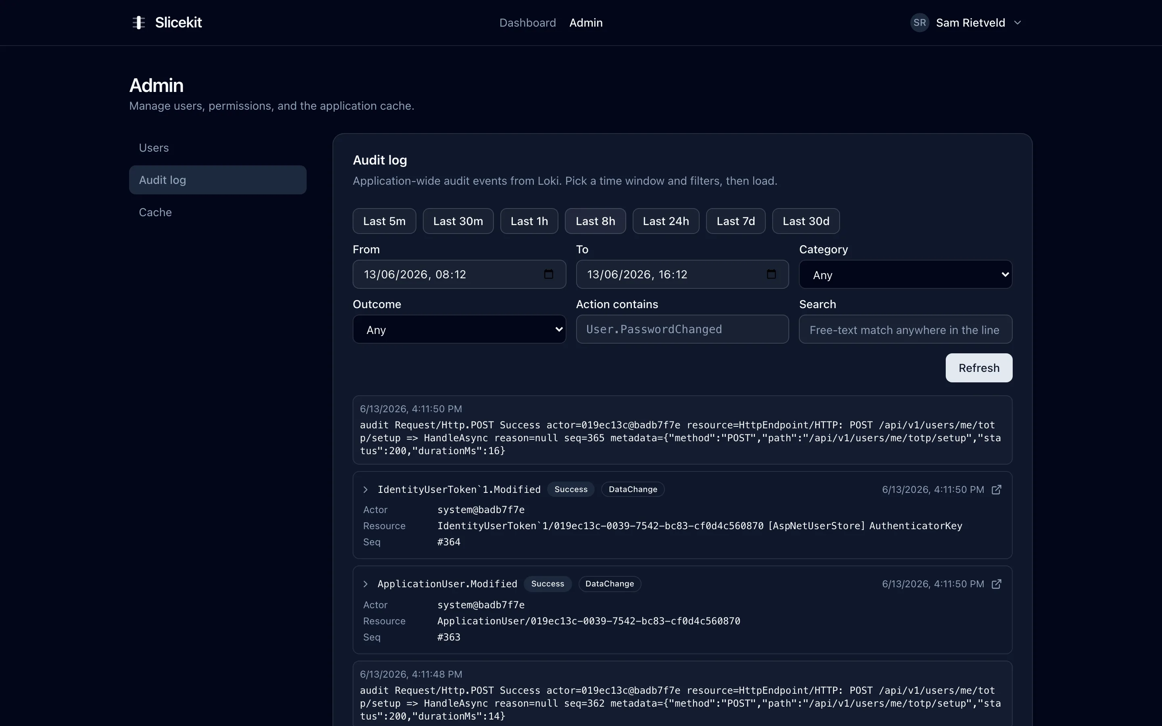Viewport: 1162px width, 726px height.
Task: Focus the From date-time field
Action: click(459, 274)
